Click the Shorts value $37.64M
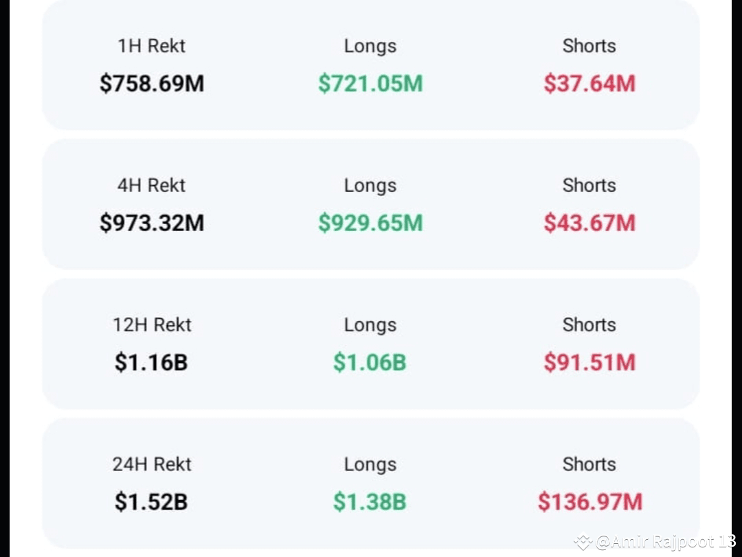Viewport: 742px width, 557px height. tap(589, 83)
